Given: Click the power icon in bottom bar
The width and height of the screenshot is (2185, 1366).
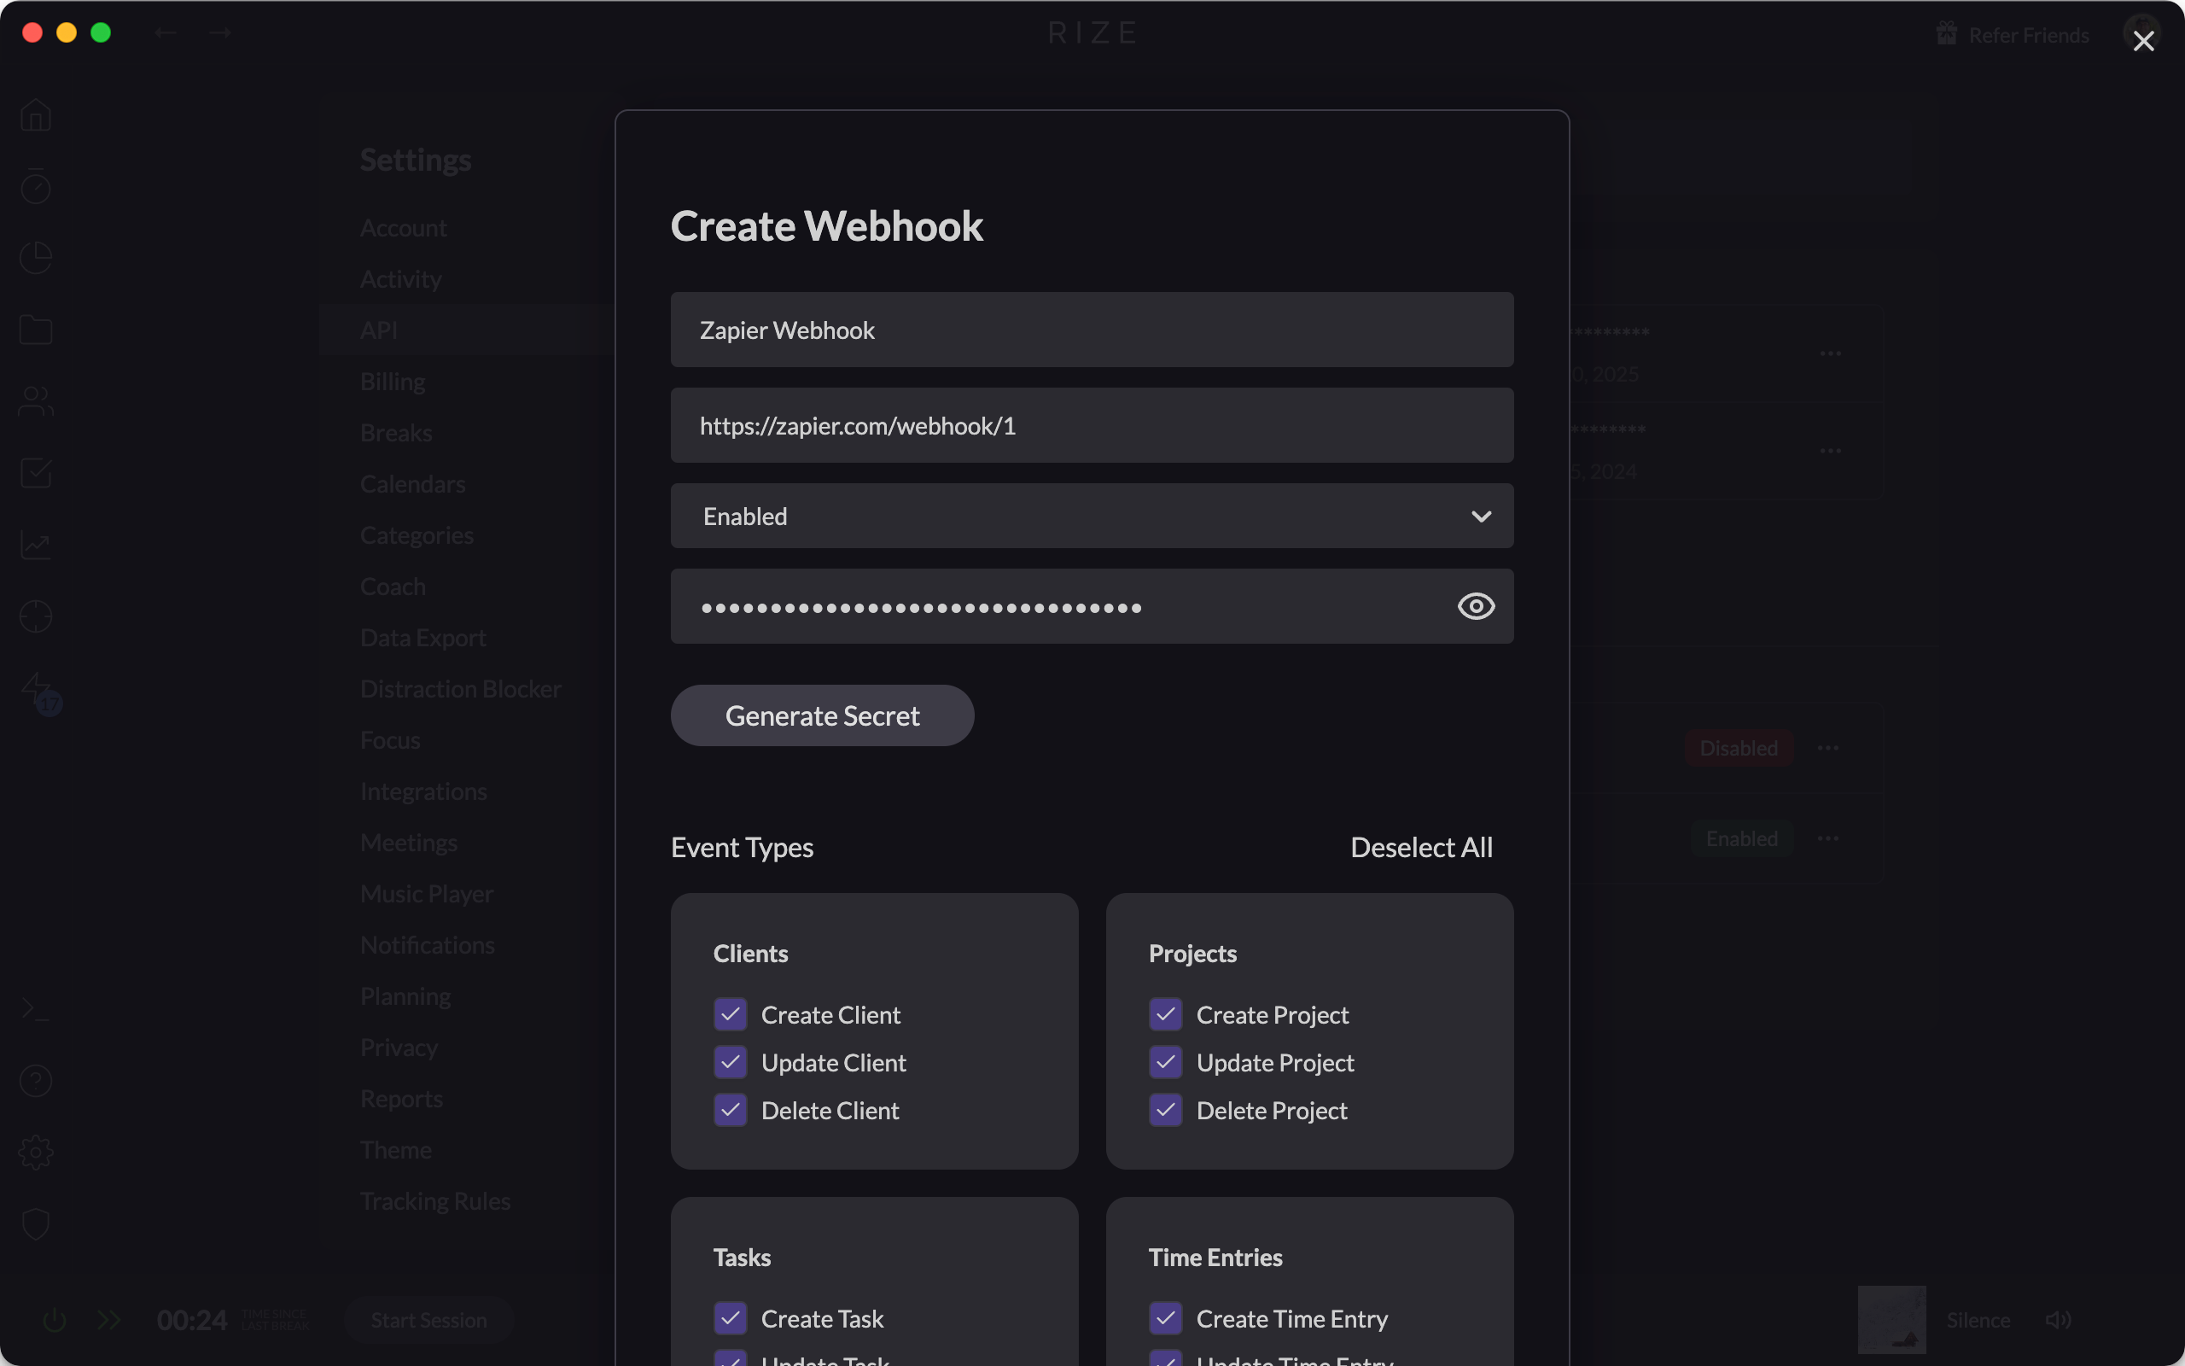Looking at the screenshot, I should [x=55, y=1320].
